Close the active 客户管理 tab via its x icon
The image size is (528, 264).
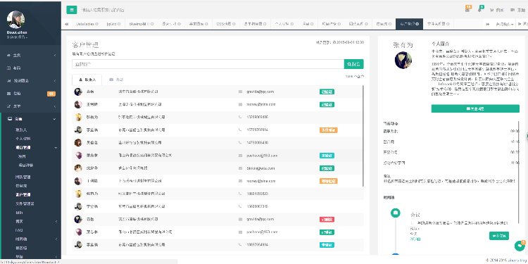[x=417, y=24]
